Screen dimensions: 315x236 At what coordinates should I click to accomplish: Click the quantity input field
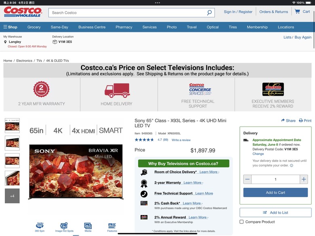coord(275,179)
